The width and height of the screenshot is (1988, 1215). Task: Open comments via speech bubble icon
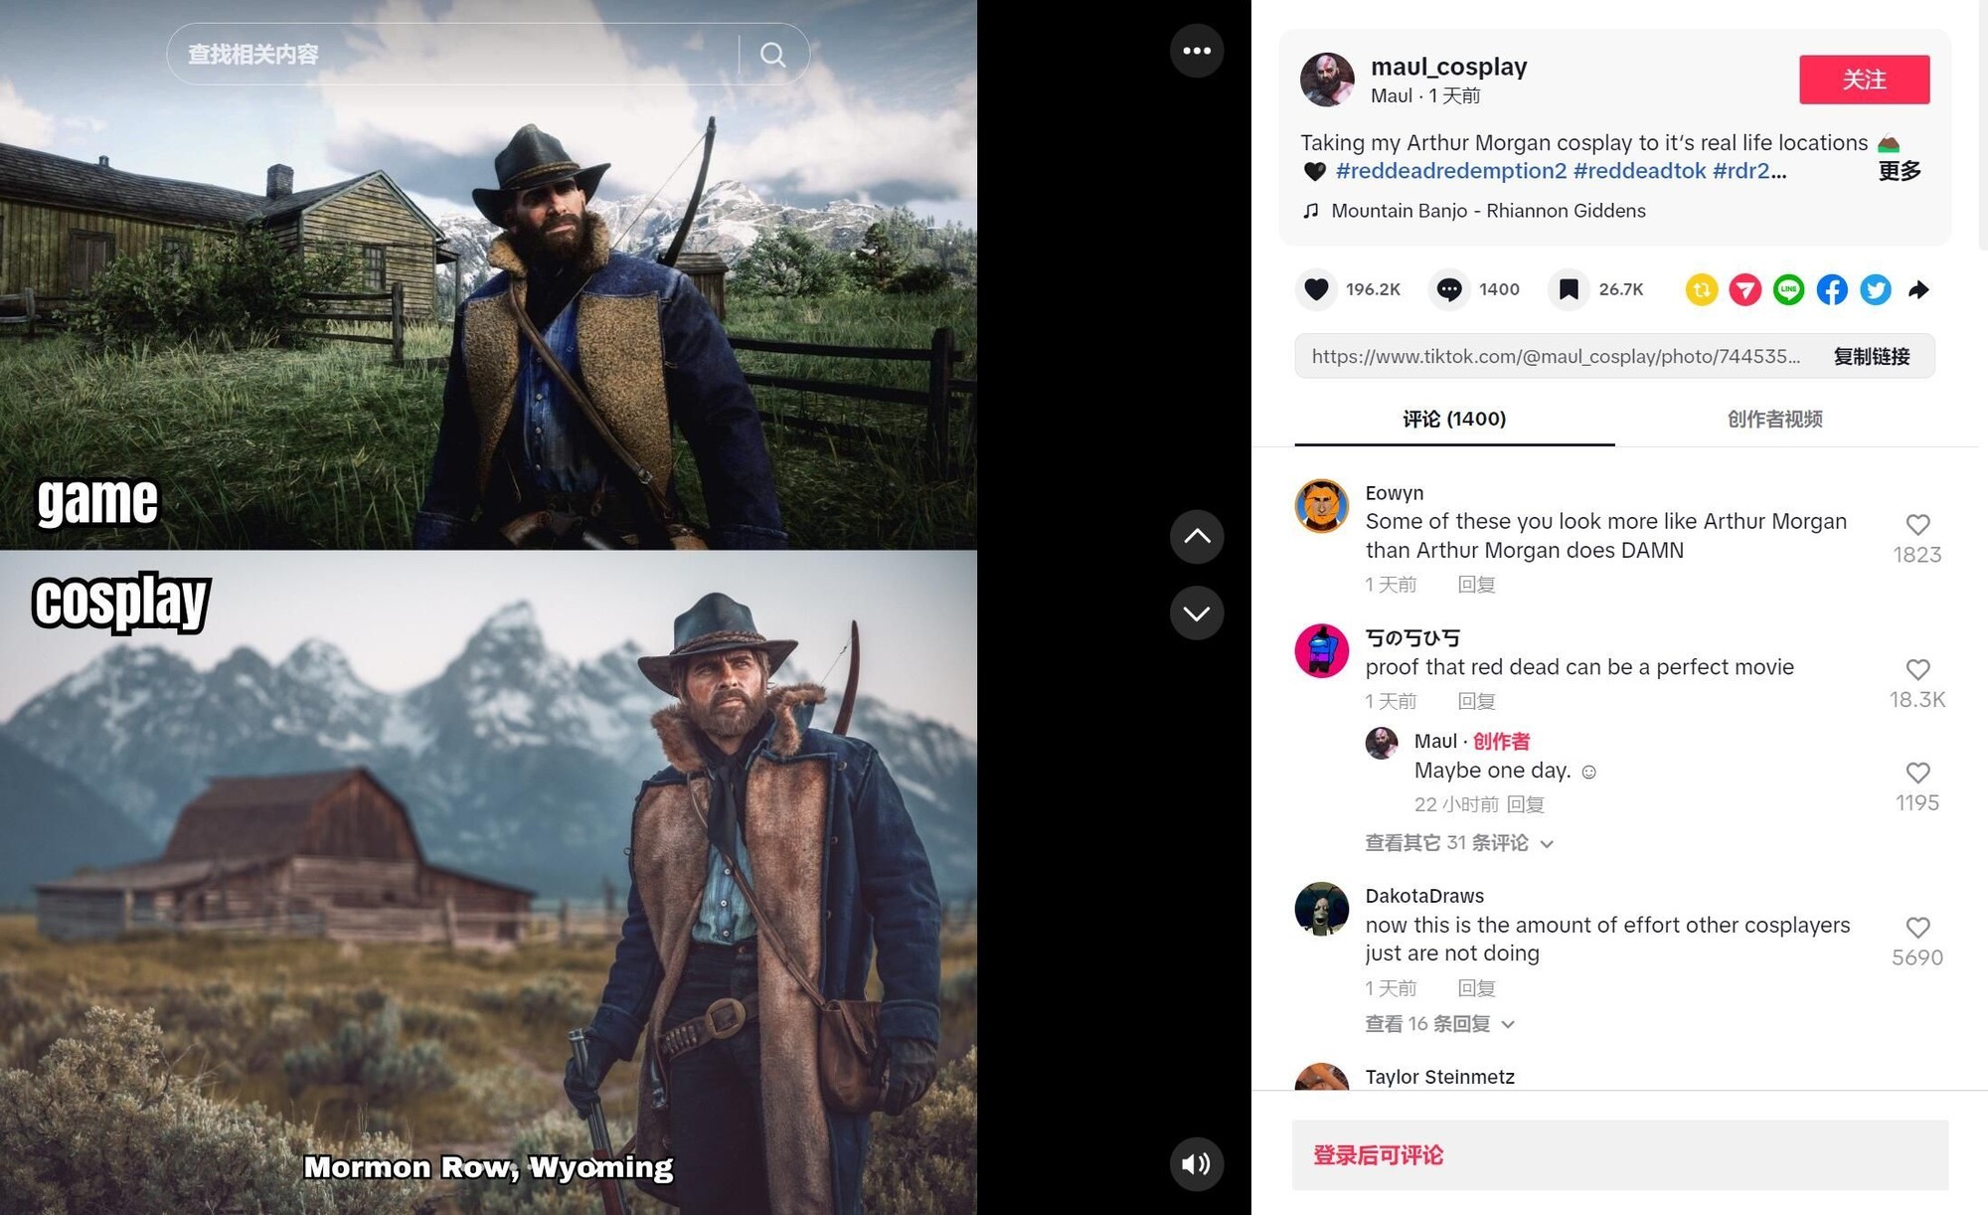tap(1449, 289)
